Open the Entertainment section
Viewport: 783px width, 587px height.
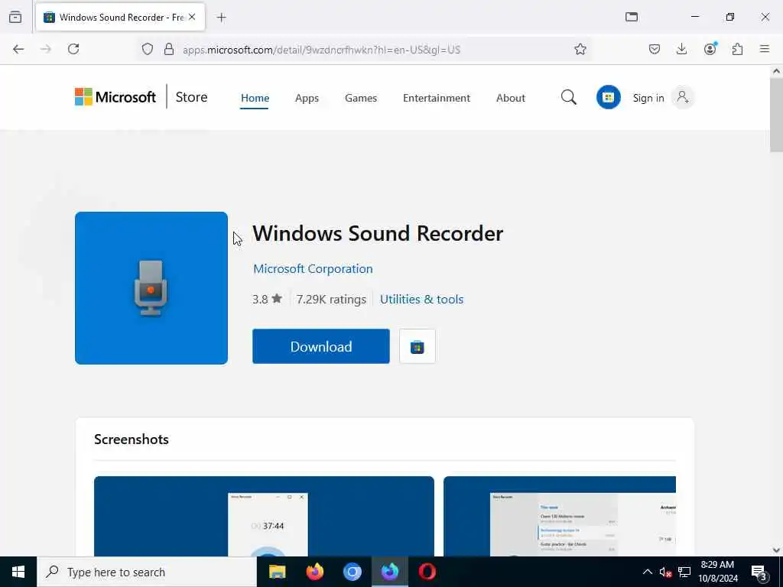(437, 98)
